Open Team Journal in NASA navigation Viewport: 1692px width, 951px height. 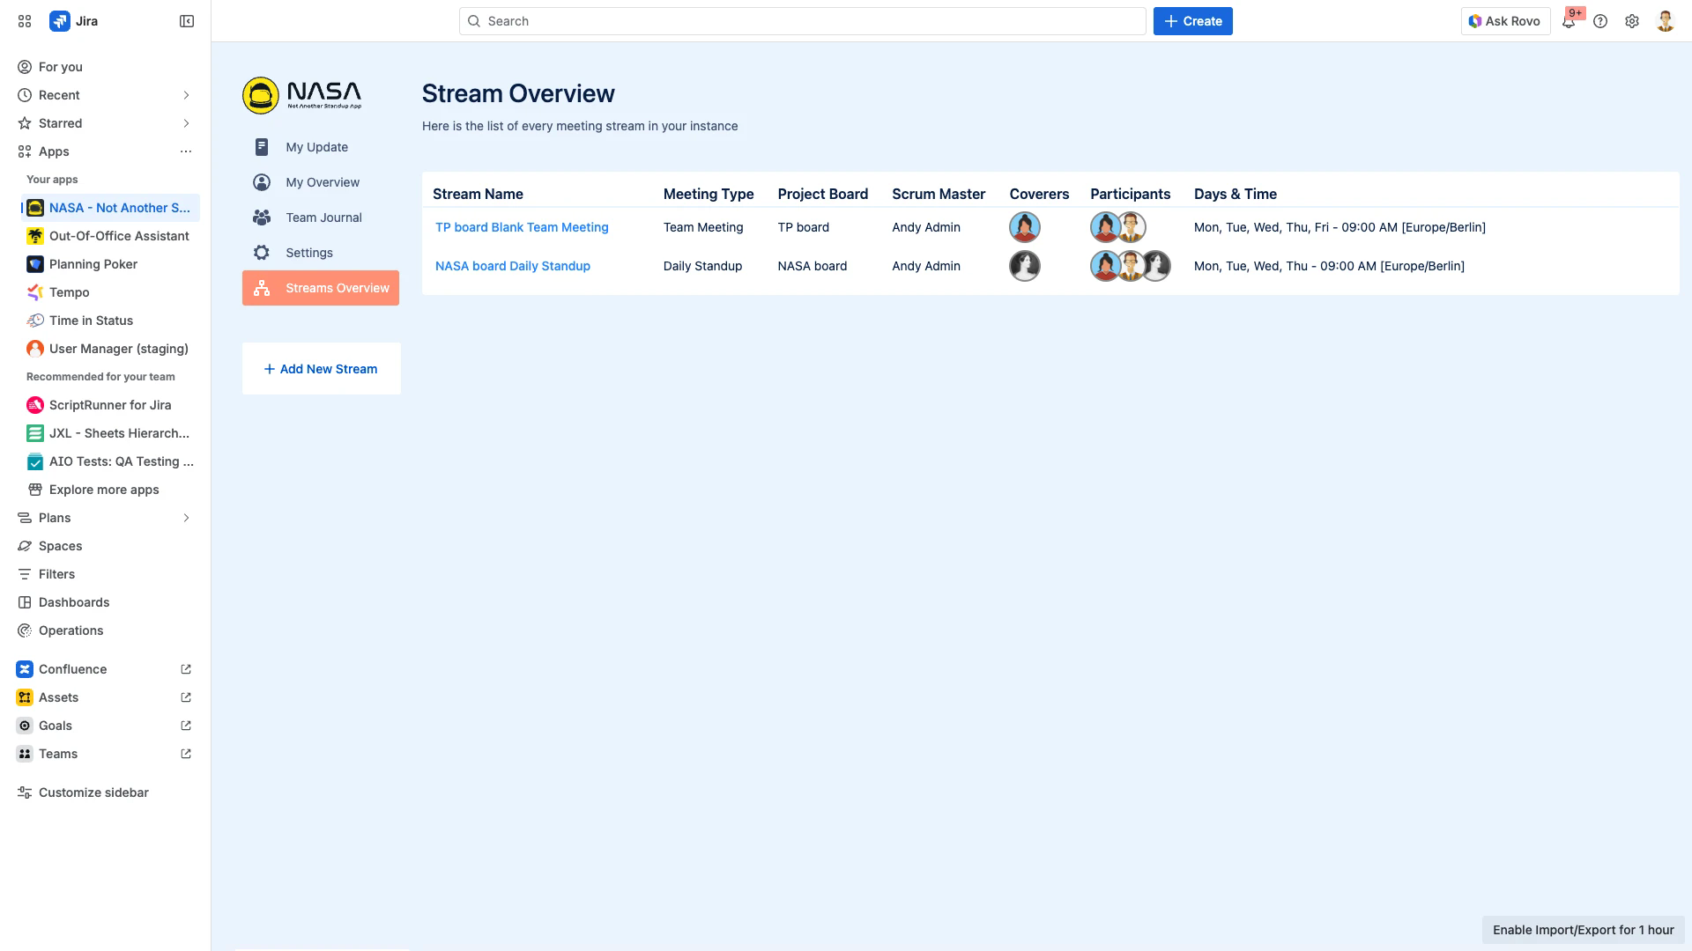tap(323, 217)
